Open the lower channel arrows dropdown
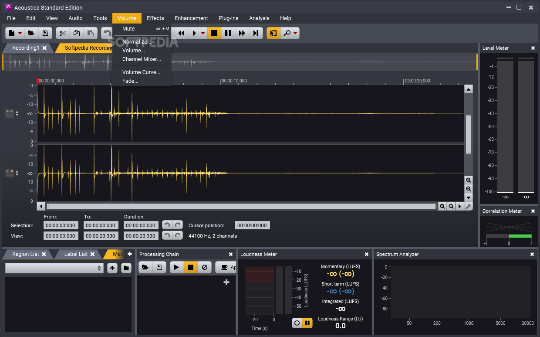 pyautogui.click(x=17, y=173)
